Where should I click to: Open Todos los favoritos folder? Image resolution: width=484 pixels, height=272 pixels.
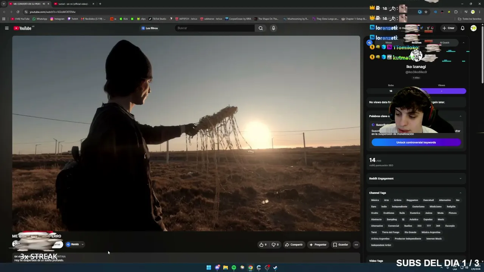coord(470,19)
